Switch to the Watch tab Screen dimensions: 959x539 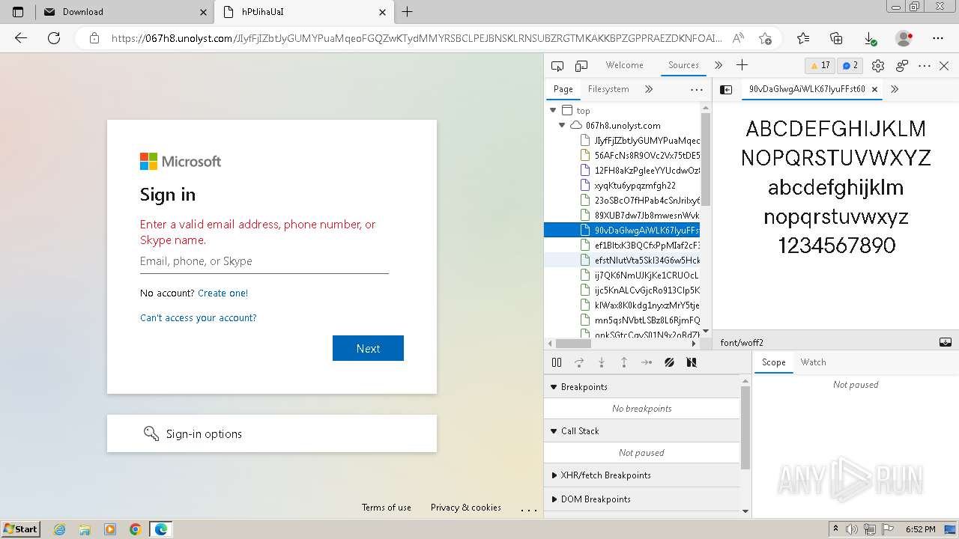pyautogui.click(x=813, y=362)
